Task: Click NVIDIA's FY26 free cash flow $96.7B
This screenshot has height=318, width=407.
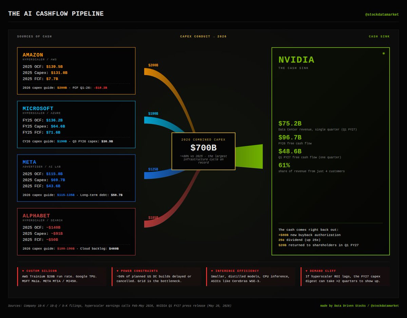Action: (290, 138)
